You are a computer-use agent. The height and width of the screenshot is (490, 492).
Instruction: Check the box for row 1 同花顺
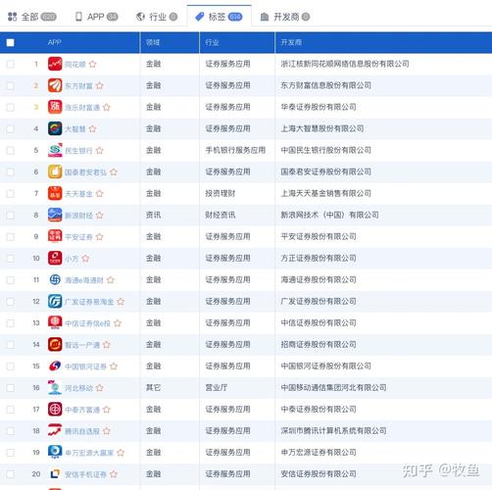10,64
